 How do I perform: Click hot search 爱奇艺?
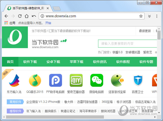click(x=148, y=52)
